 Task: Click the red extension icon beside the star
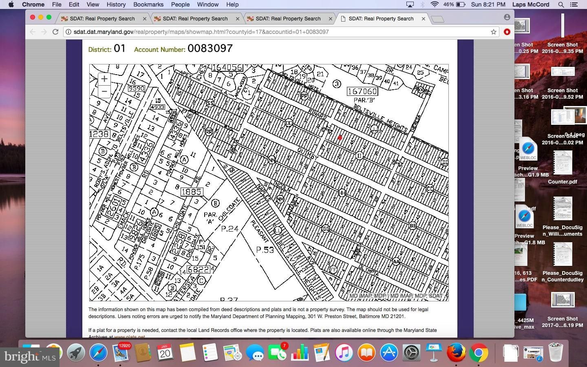[507, 31]
